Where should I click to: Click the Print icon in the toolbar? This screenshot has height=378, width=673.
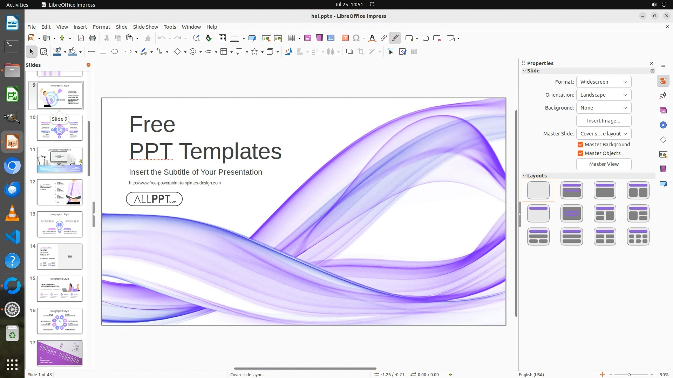tap(93, 38)
